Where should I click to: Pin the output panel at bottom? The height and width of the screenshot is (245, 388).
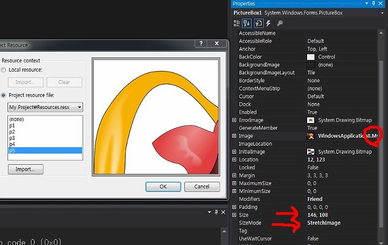pos(216,212)
